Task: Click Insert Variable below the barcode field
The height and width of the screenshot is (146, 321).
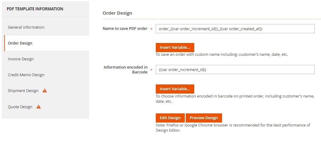Action: pyautogui.click(x=175, y=89)
